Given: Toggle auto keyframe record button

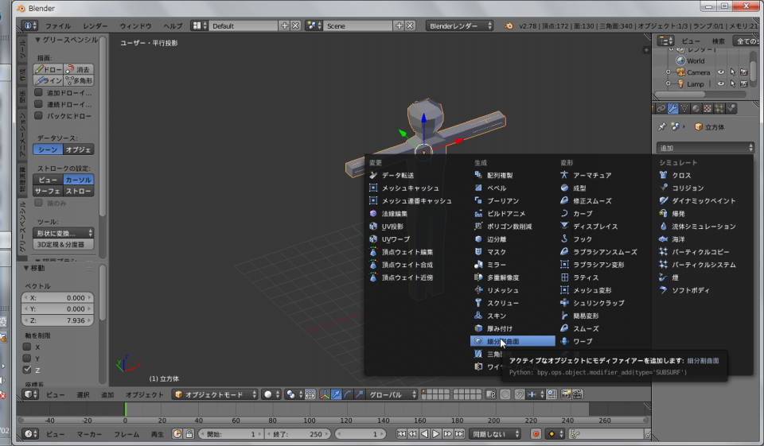Looking at the screenshot, I should pyautogui.click(x=536, y=434).
